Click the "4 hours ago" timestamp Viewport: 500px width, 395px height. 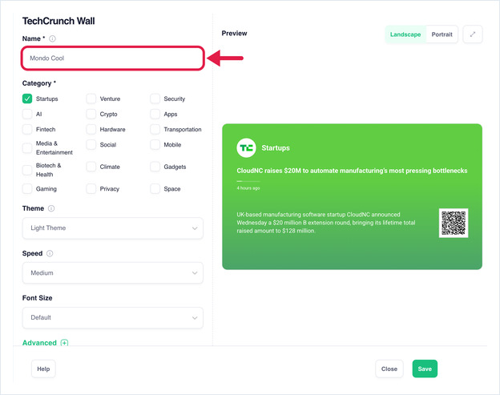(248, 188)
